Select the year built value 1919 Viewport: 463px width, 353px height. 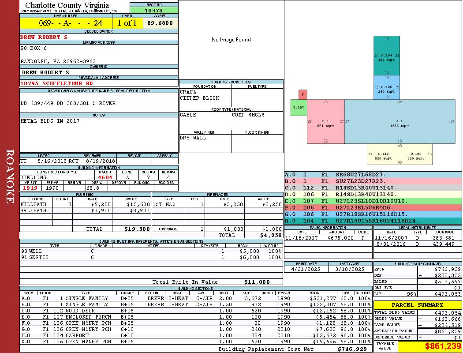point(30,188)
